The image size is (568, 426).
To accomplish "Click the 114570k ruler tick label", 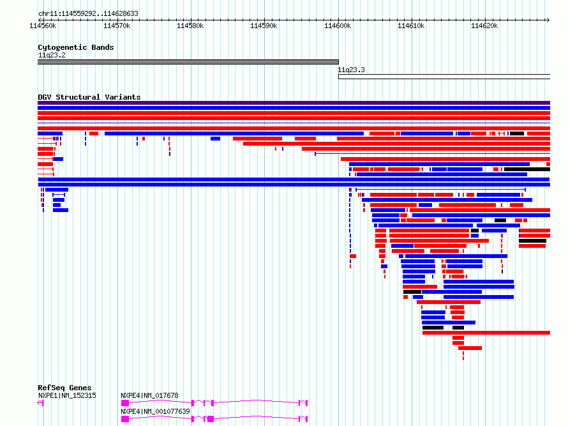I will click(117, 26).
